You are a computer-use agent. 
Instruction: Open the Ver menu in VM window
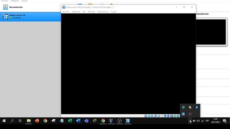coord(84,11)
